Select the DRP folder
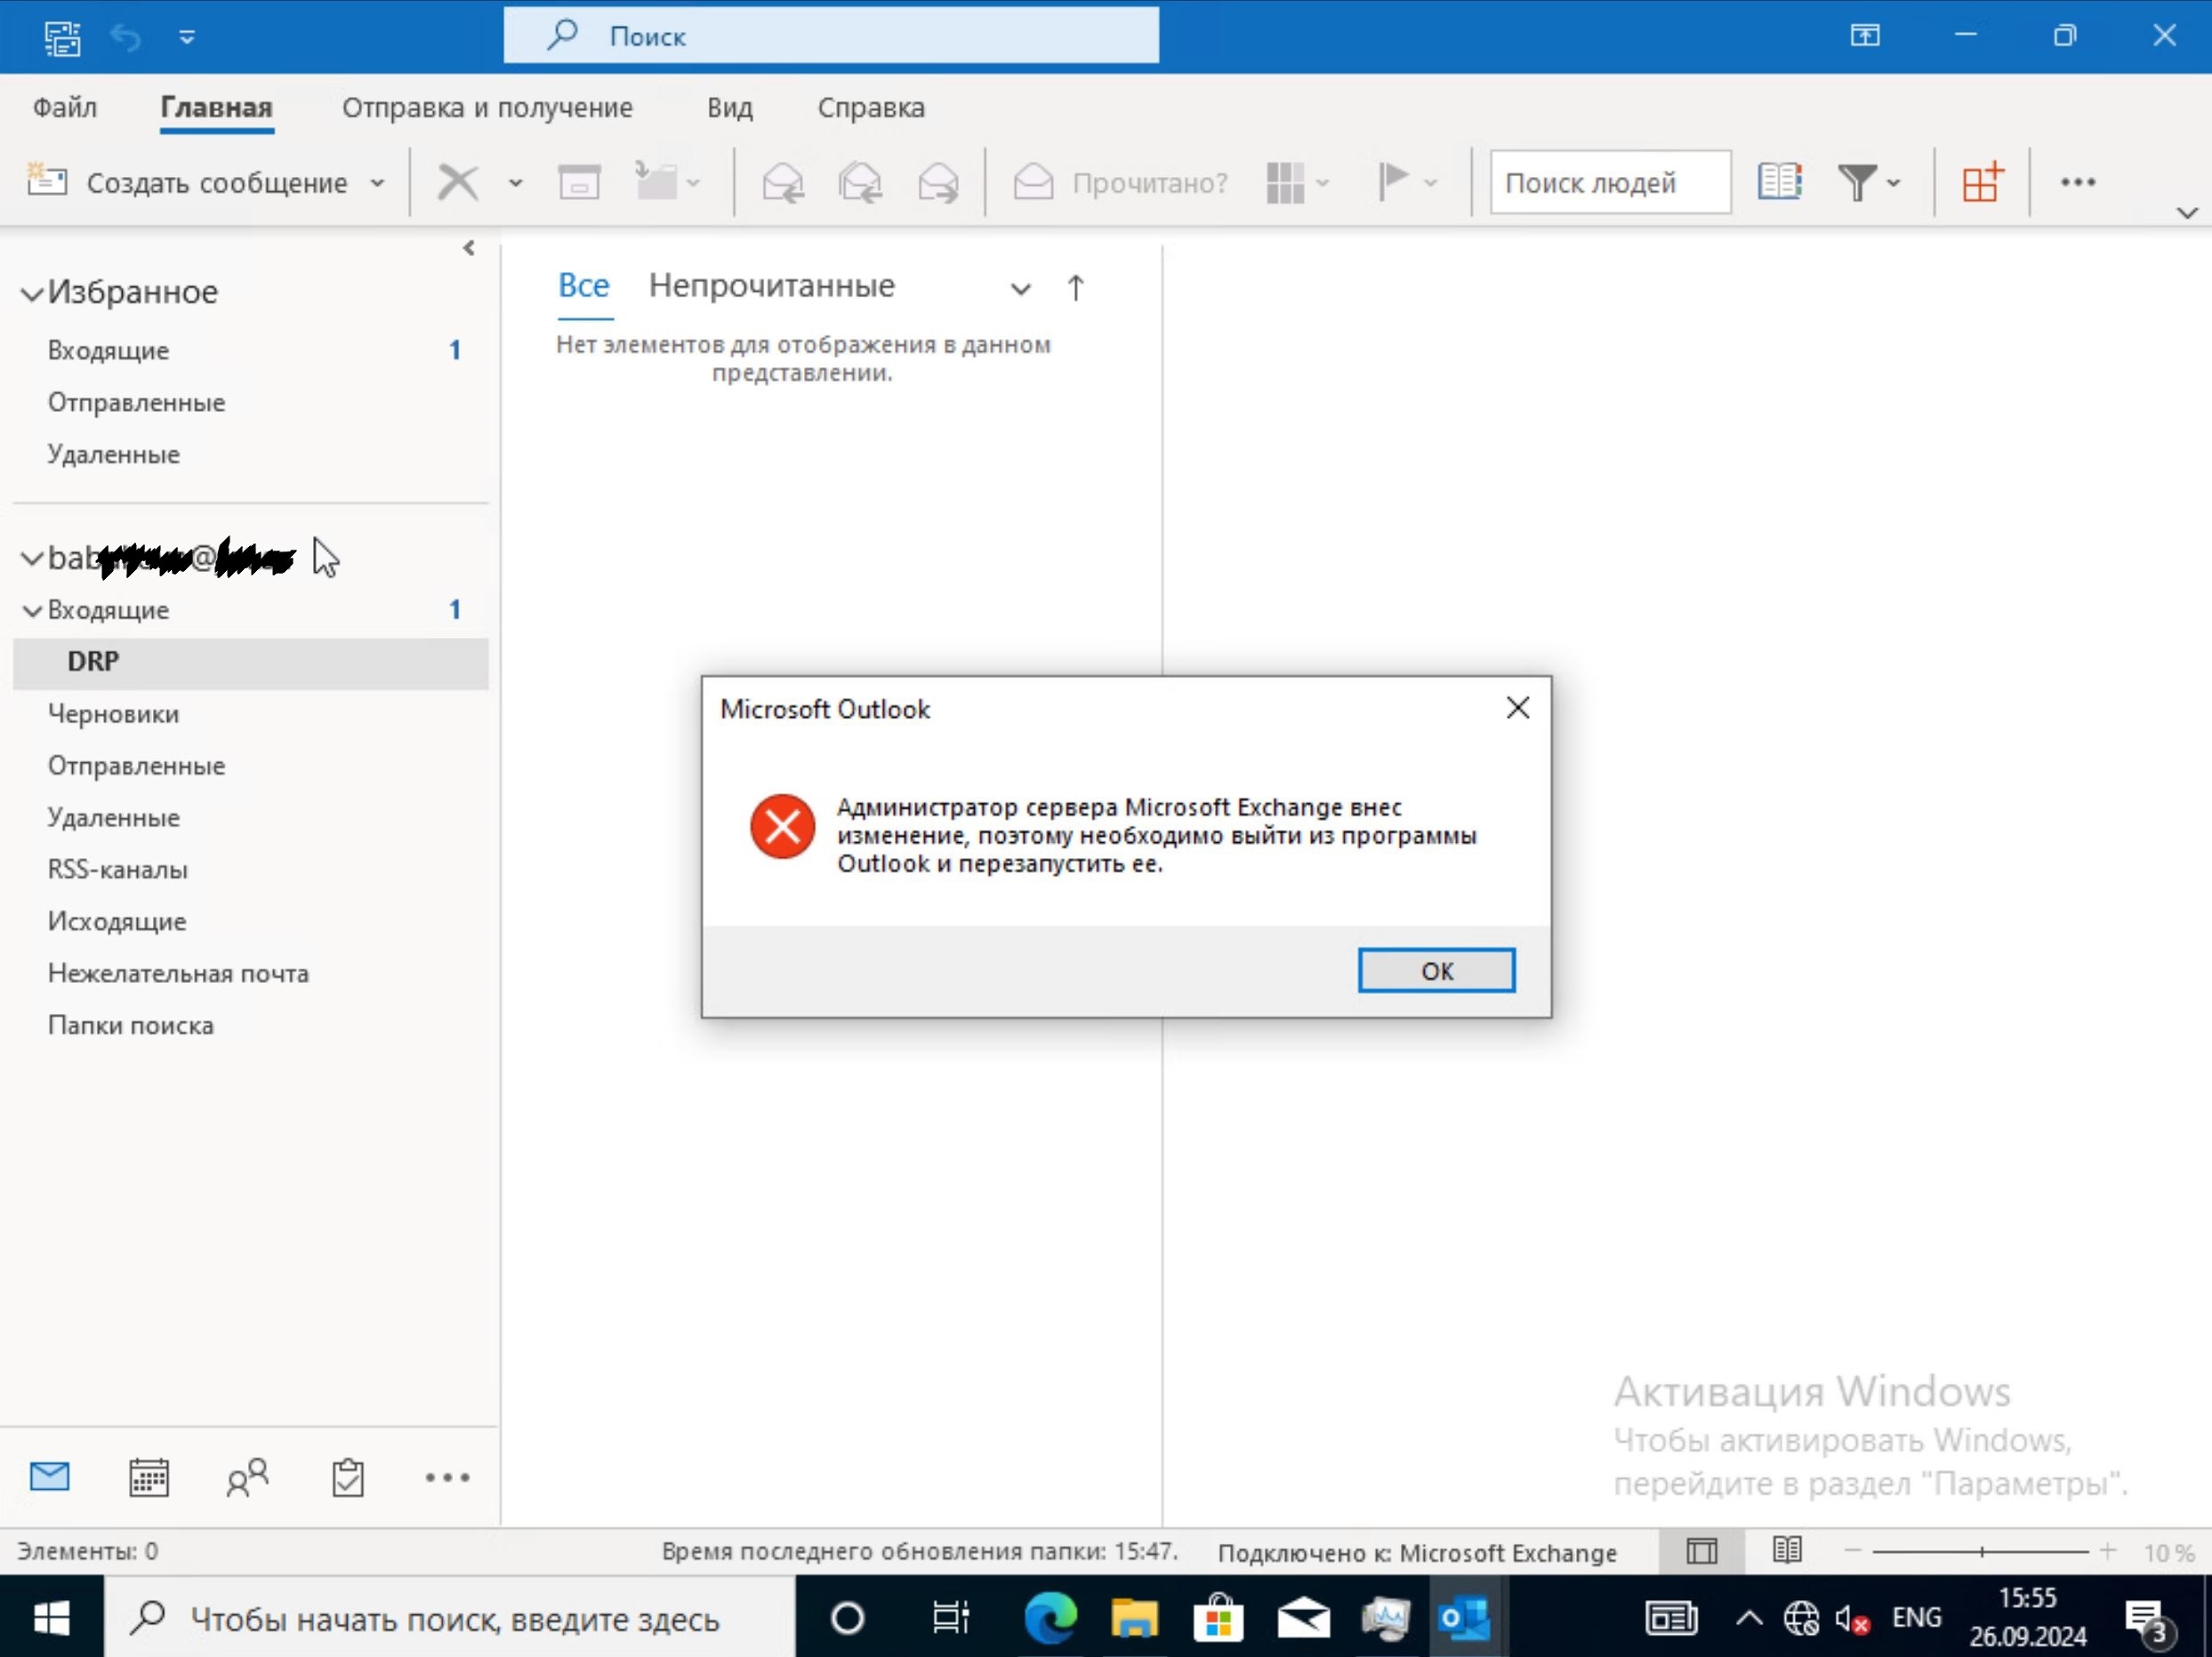This screenshot has width=2212, height=1657. [x=250, y=662]
